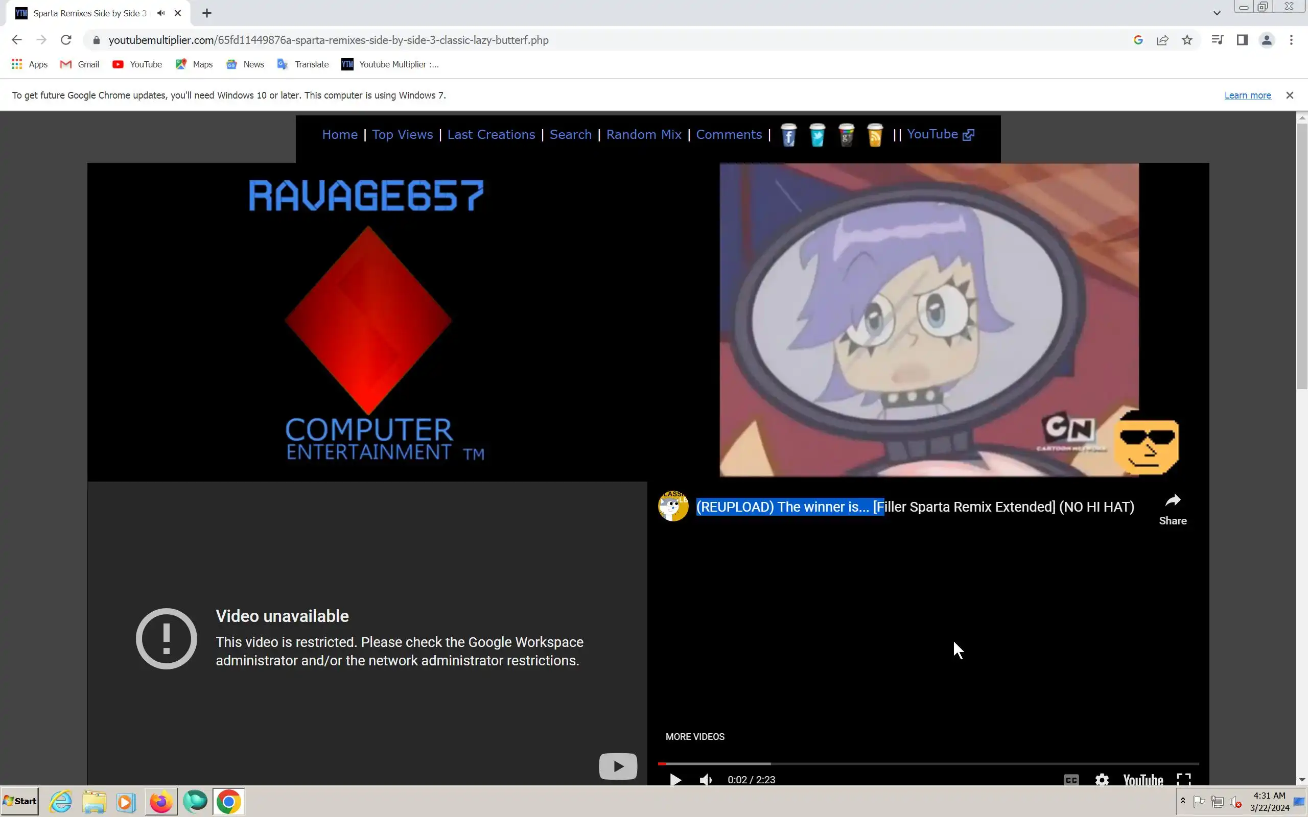Click Learn more link in update banner
Viewport: 1308px width, 817px height.
[1247, 95]
